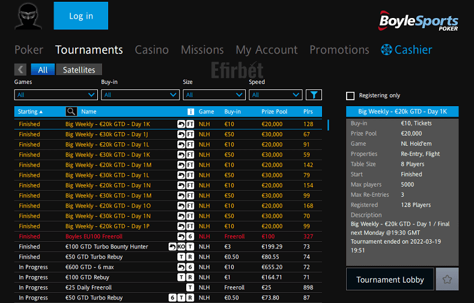Click FT icon on €30k GTD Day 1K row
This screenshot has height=303, width=474.
pyautogui.click(x=190, y=155)
